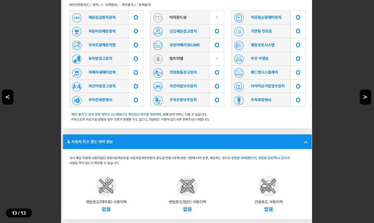Click the 주차후방센서 label
The width and height of the screenshot is (374, 223).
click(261, 100)
